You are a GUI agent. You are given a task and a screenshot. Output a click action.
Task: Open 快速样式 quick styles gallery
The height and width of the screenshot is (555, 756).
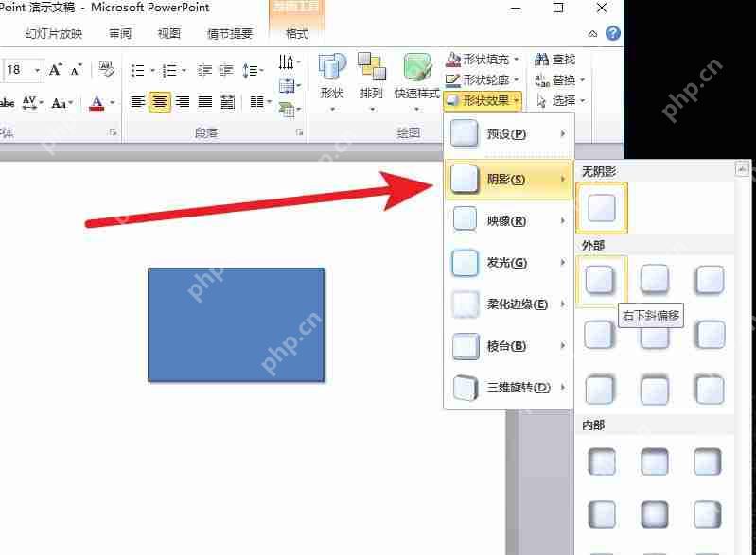417,81
